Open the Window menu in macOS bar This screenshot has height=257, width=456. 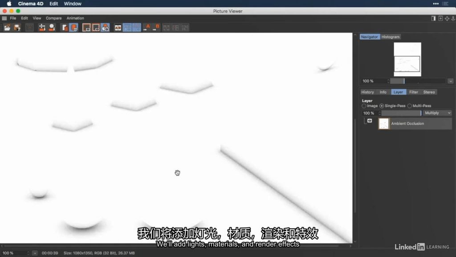[x=73, y=4]
